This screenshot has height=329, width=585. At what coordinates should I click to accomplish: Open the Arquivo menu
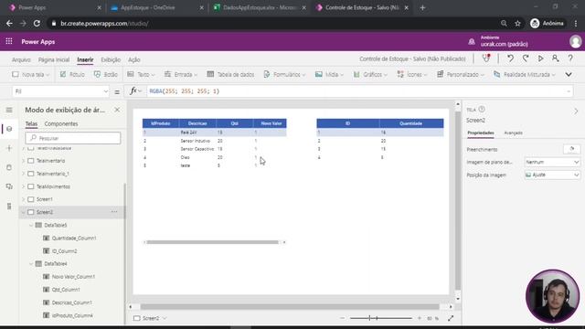[21, 59]
